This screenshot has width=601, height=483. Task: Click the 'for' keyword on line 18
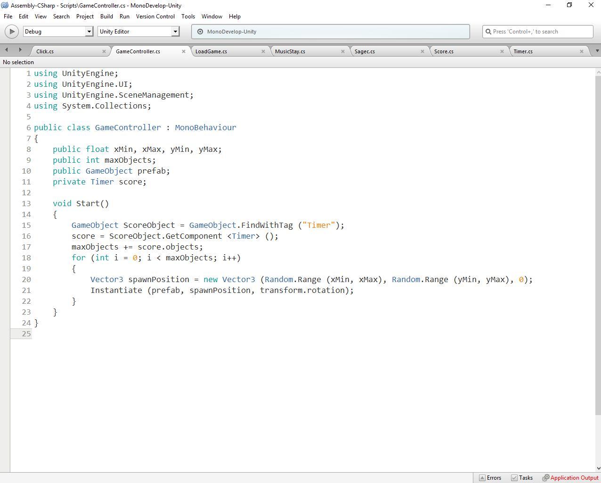point(79,258)
